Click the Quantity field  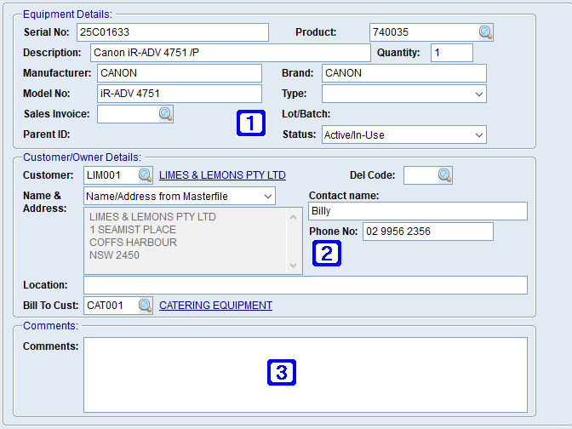point(452,53)
